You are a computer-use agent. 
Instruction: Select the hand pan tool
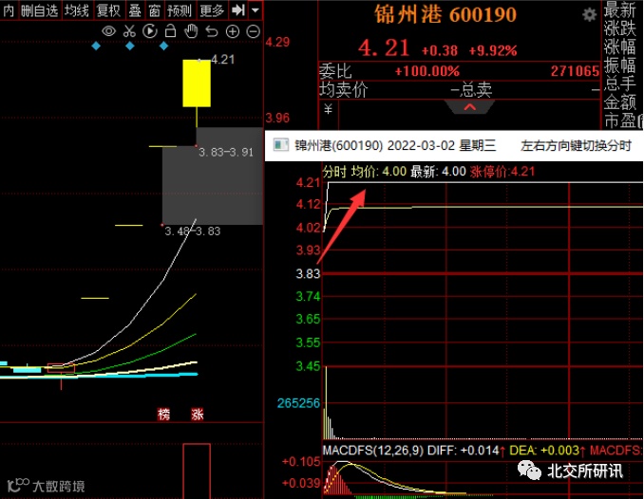[191, 31]
